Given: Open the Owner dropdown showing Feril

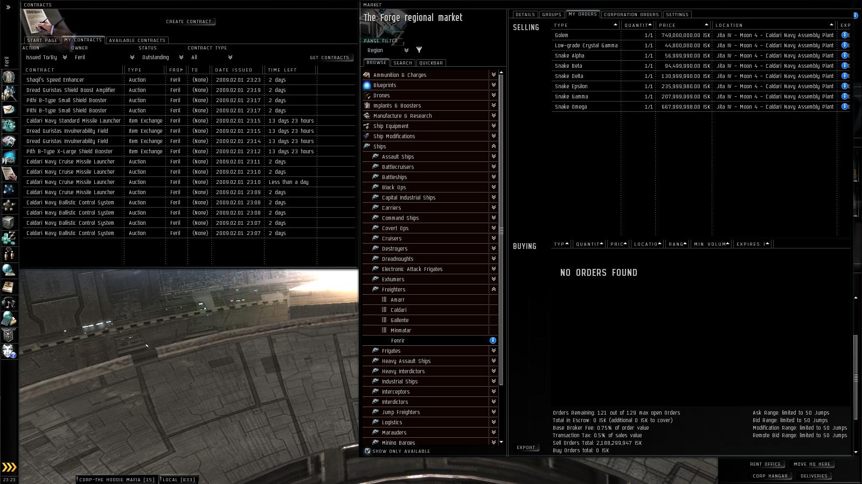Looking at the screenshot, I should click(104, 57).
